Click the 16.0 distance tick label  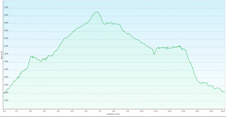(x=223, y=111)
